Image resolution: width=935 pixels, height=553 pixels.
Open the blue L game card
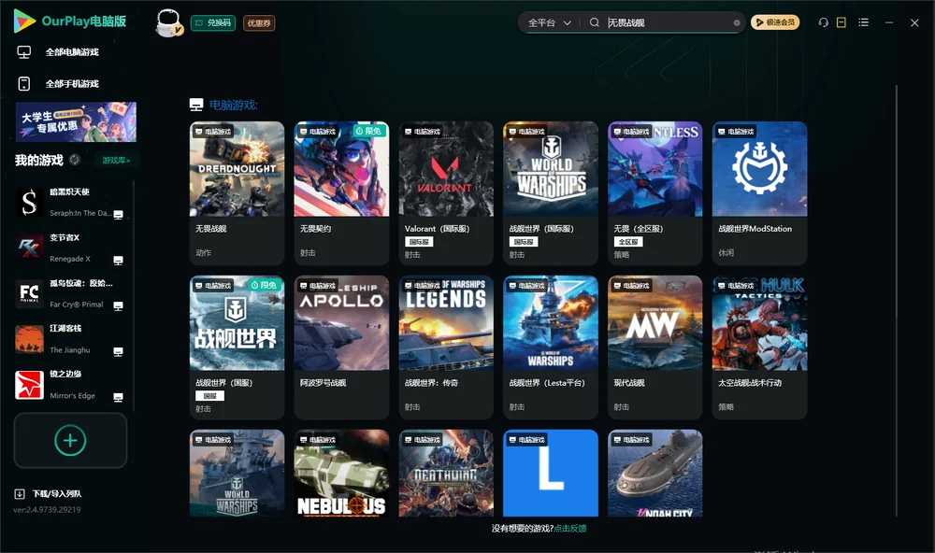click(551, 474)
